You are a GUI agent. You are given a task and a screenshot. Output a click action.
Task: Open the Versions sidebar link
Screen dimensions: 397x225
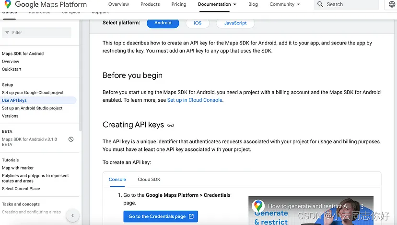tap(10, 116)
